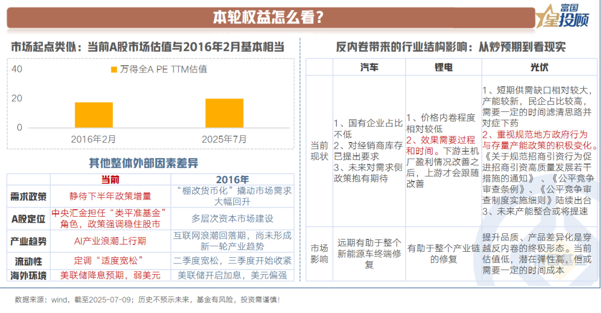The width and height of the screenshot is (601, 313).
Task: Click the cell 多层次资本市场建设
Action: [x=232, y=219]
